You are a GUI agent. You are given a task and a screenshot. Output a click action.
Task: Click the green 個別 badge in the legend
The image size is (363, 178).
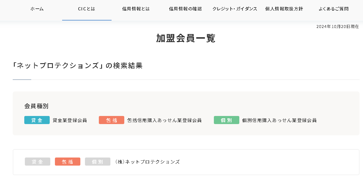coord(227,120)
